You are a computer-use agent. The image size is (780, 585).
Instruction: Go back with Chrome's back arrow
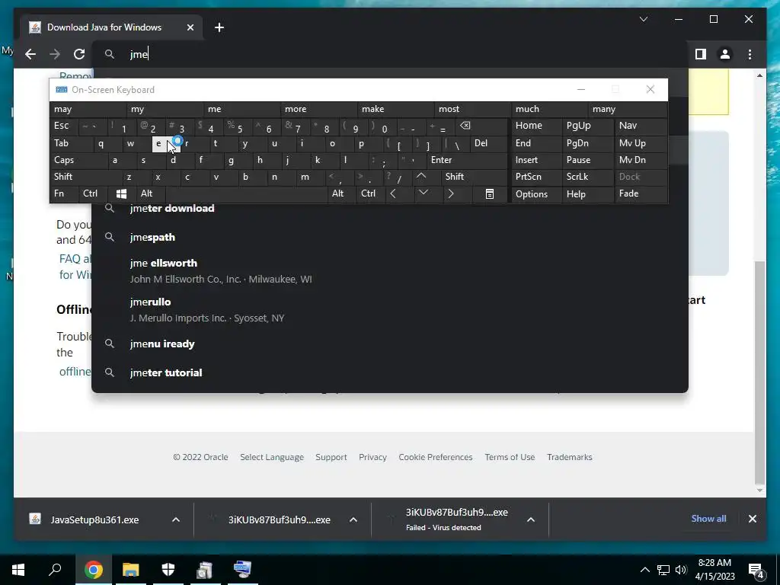pyautogui.click(x=30, y=54)
